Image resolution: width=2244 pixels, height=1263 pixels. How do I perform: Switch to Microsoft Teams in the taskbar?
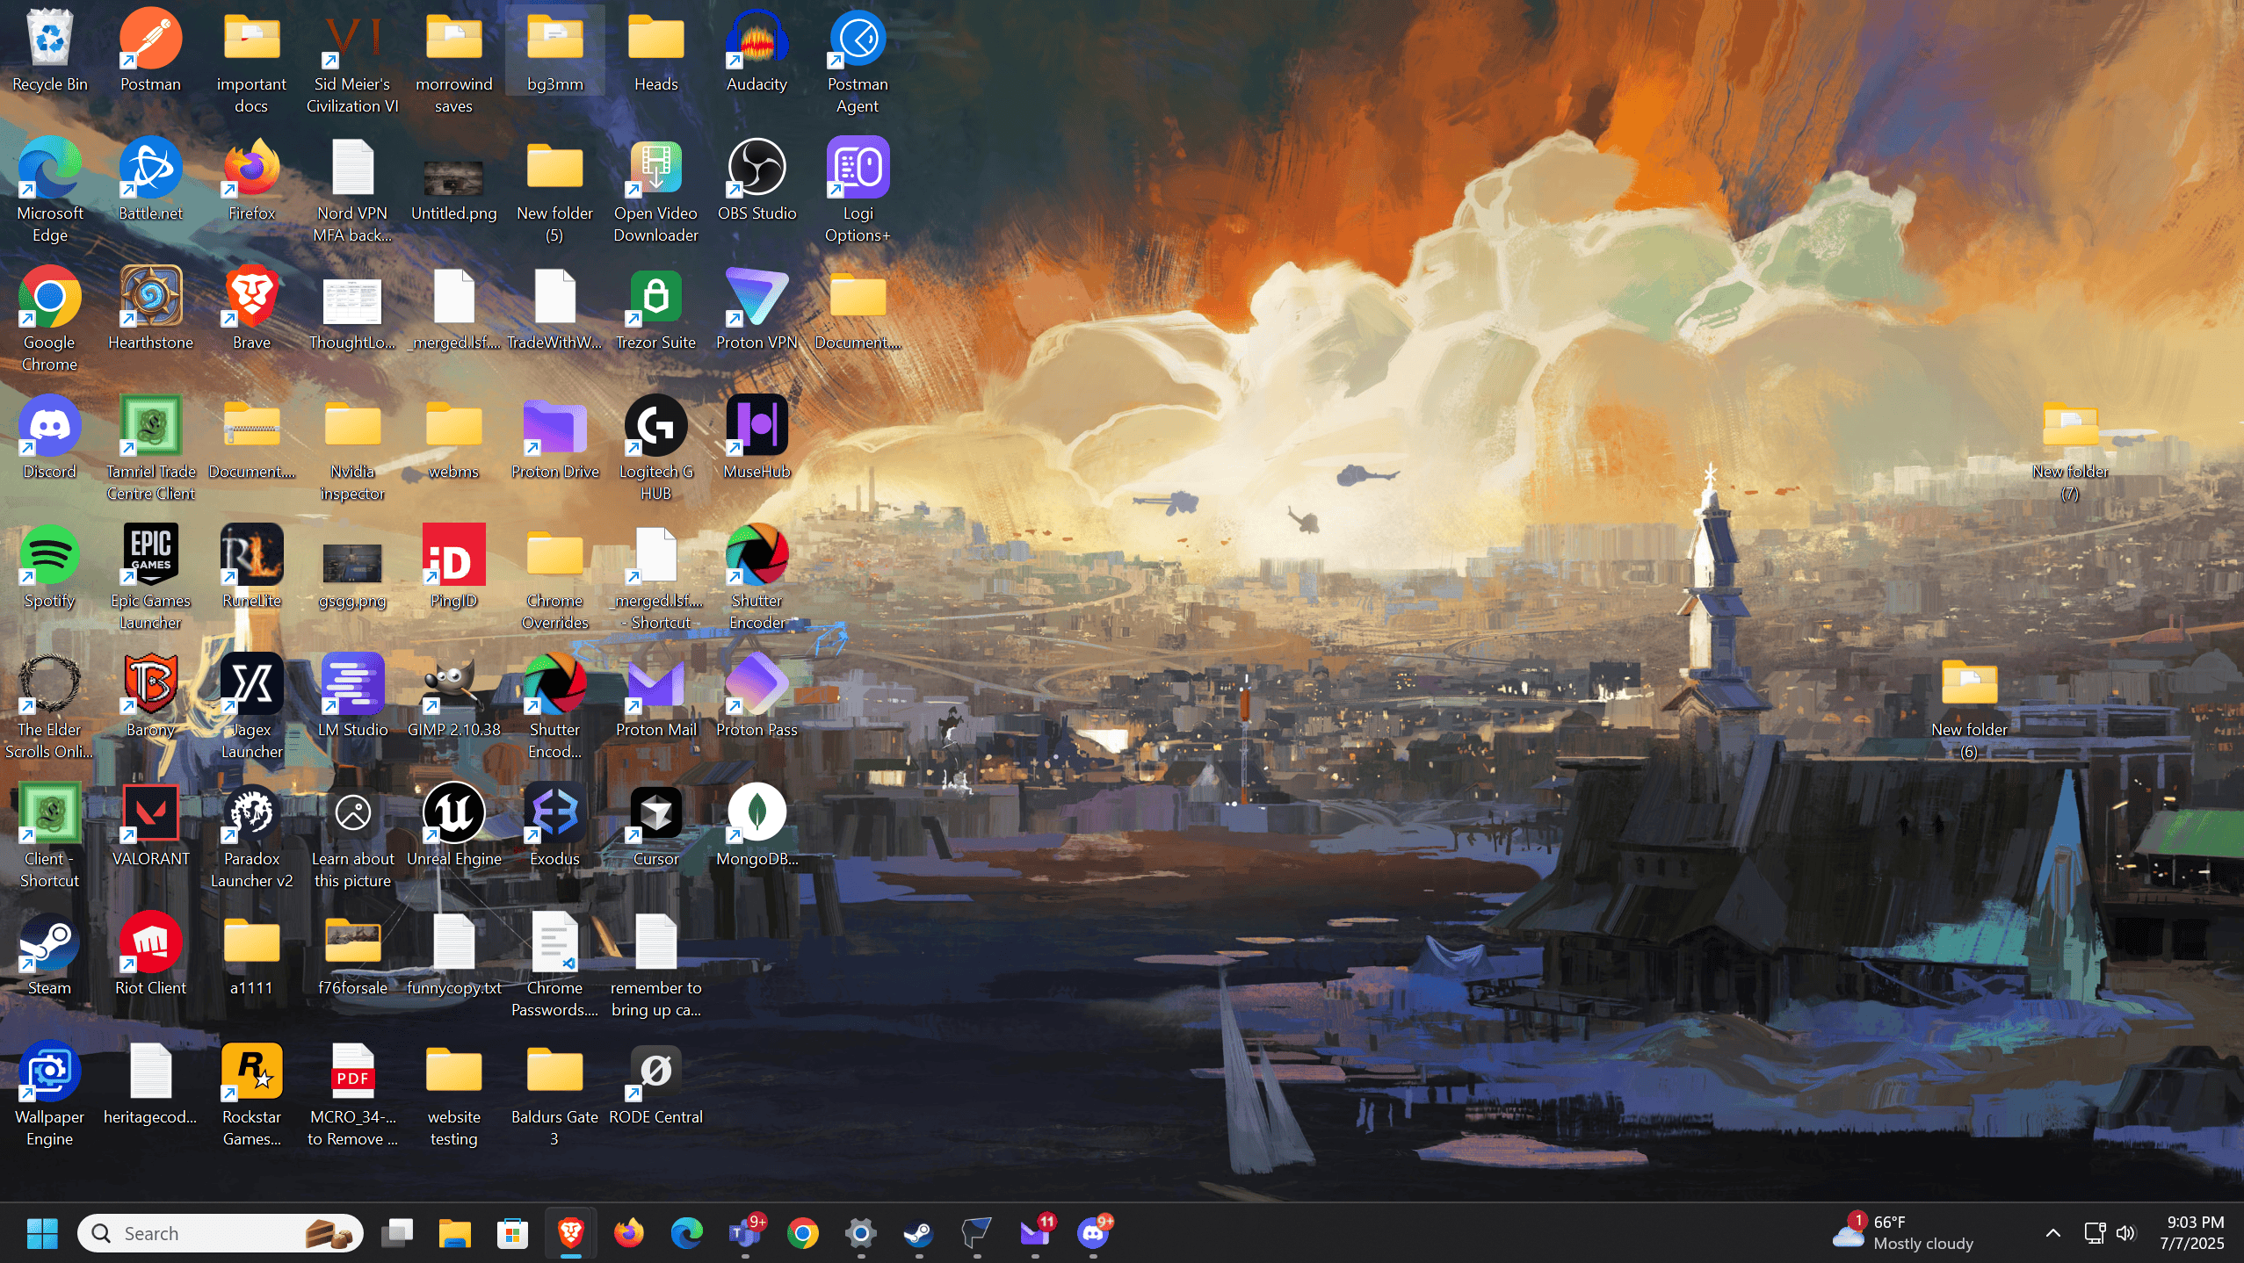745,1233
